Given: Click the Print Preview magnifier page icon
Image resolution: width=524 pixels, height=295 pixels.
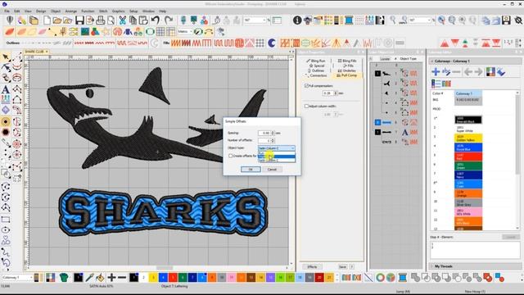Looking at the screenshot, I should coord(111,20).
